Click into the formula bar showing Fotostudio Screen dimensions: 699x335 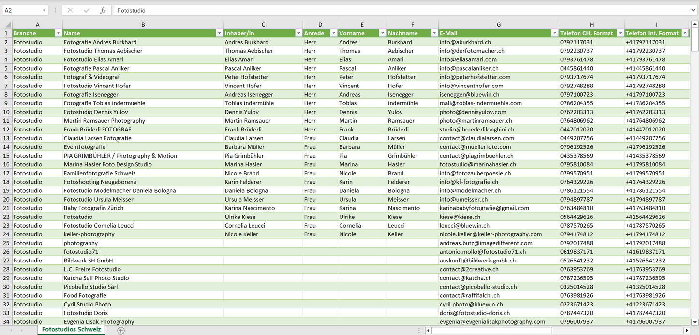pyautogui.click(x=387, y=10)
